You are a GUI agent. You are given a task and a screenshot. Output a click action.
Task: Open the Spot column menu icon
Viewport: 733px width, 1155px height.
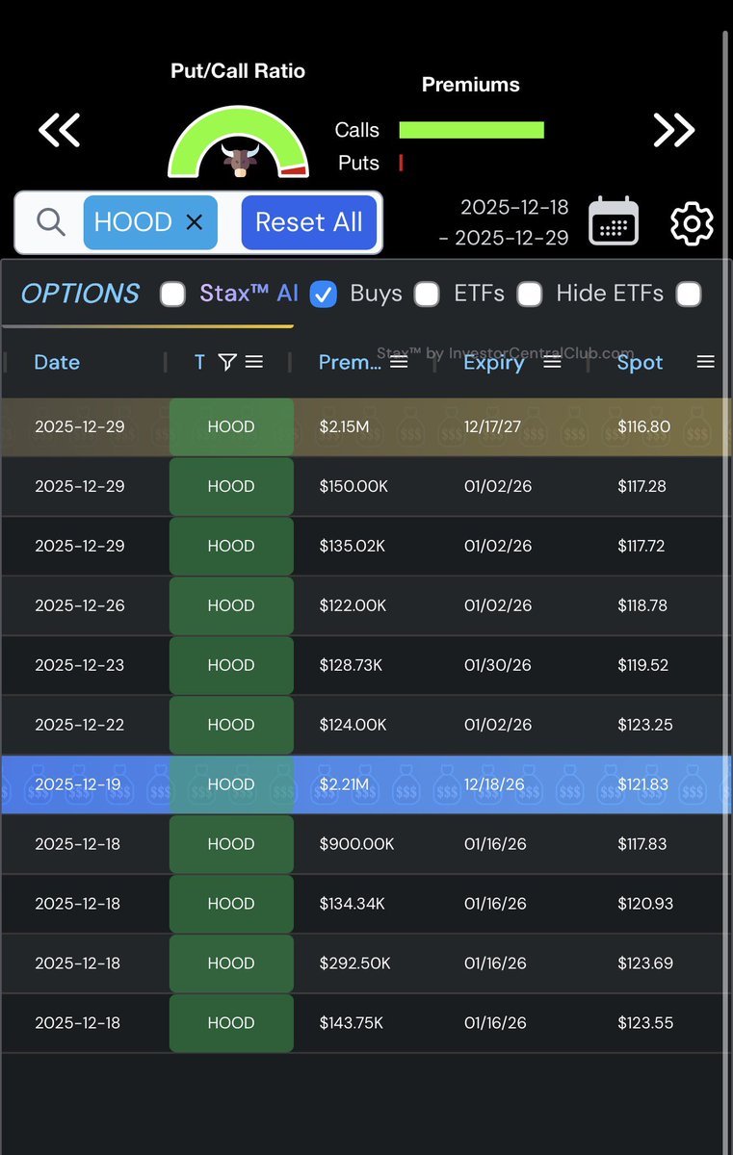[x=705, y=362]
